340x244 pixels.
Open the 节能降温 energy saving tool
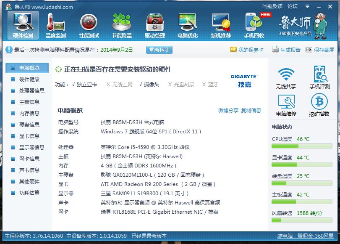click(x=122, y=25)
